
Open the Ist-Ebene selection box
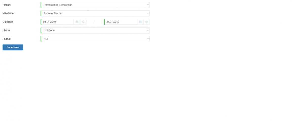click(x=95, y=31)
